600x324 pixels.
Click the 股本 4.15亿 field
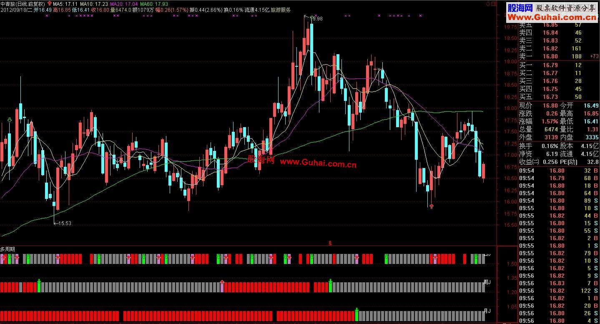pos(579,146)
